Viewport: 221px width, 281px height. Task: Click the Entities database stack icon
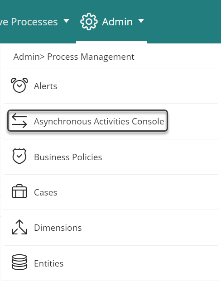(19, 262)
